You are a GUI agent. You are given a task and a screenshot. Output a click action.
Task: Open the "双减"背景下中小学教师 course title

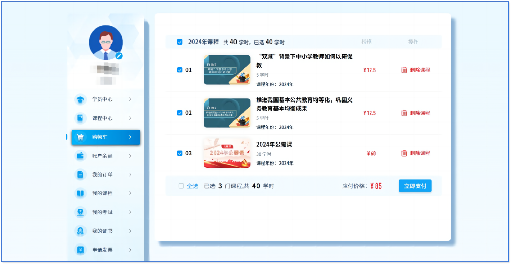[304, 61]
